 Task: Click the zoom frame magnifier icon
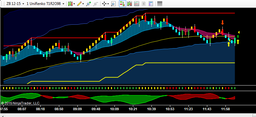tap(113, 4)
